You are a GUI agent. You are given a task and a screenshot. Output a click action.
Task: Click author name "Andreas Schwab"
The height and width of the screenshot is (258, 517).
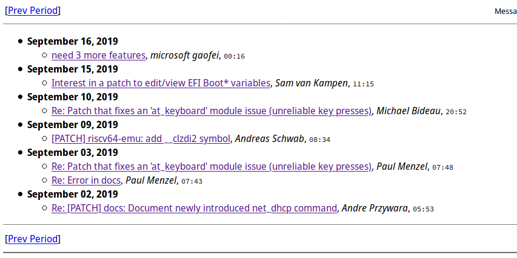[x=269, y=139]
